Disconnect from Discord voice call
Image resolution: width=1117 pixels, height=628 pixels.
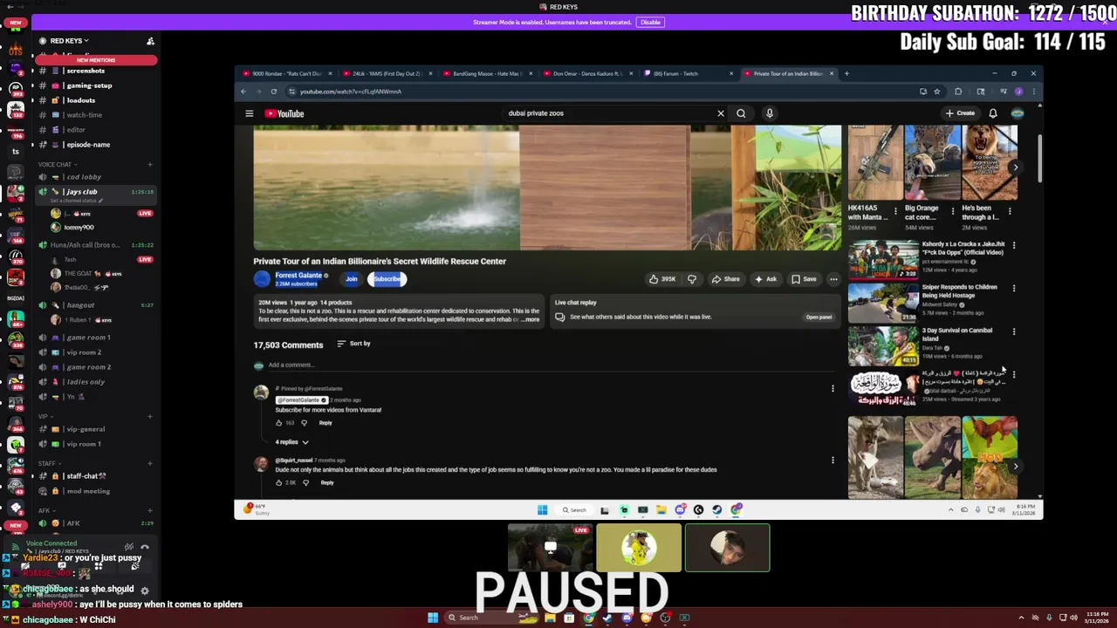pyautogui.click(x=145, y=547)
